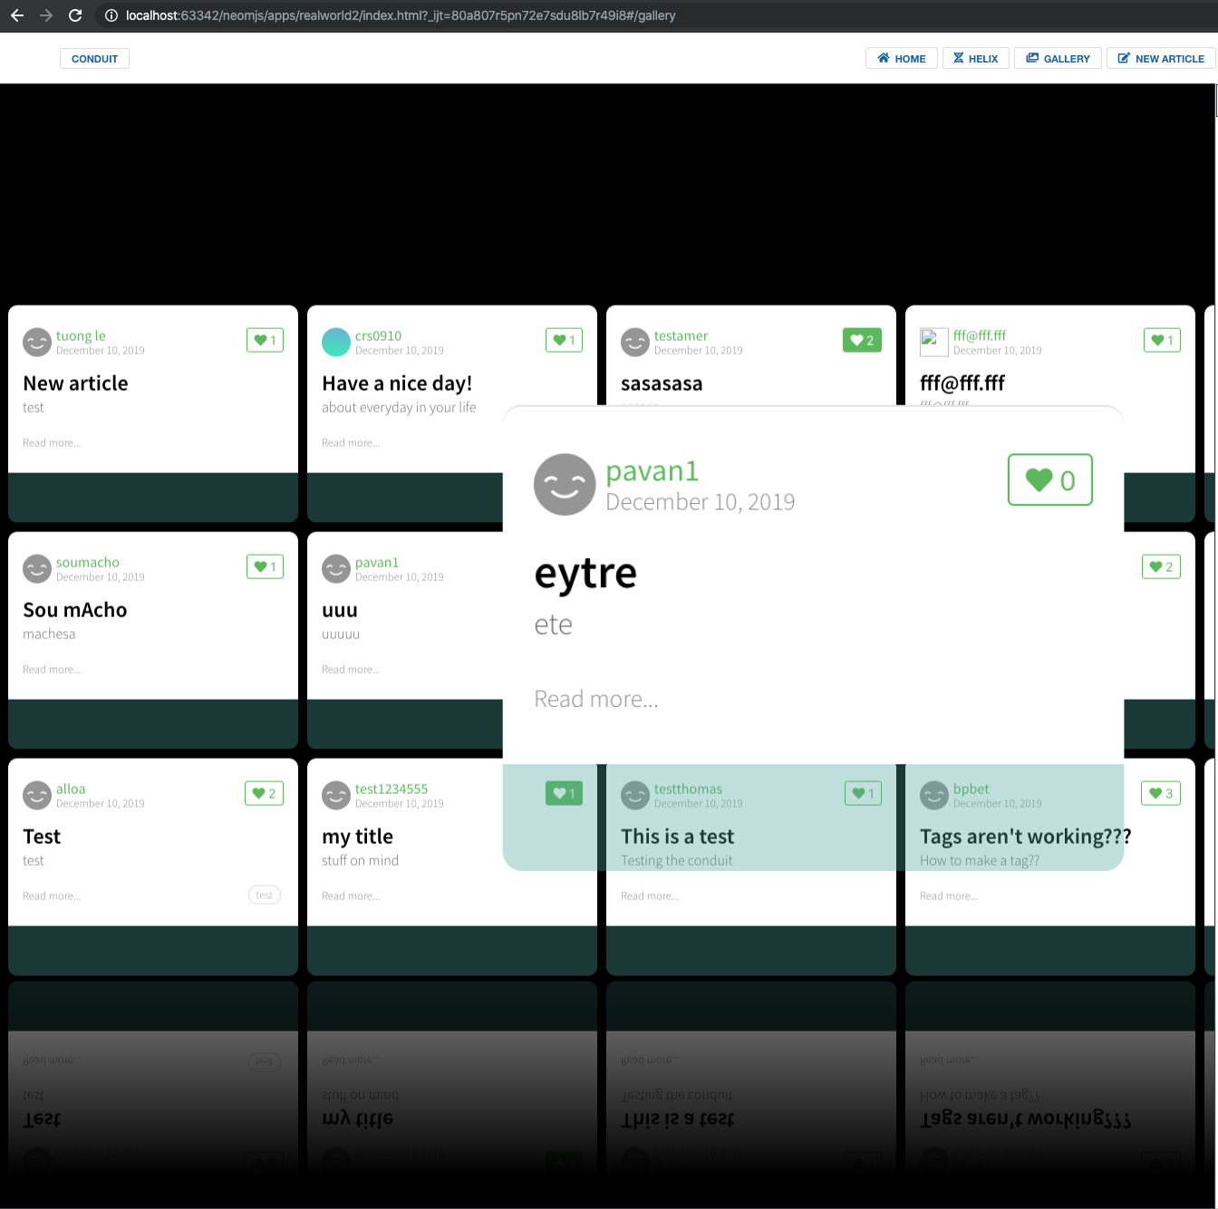
Task: Click tuong le's avatar icon
Action: click(x=37, y=342)
